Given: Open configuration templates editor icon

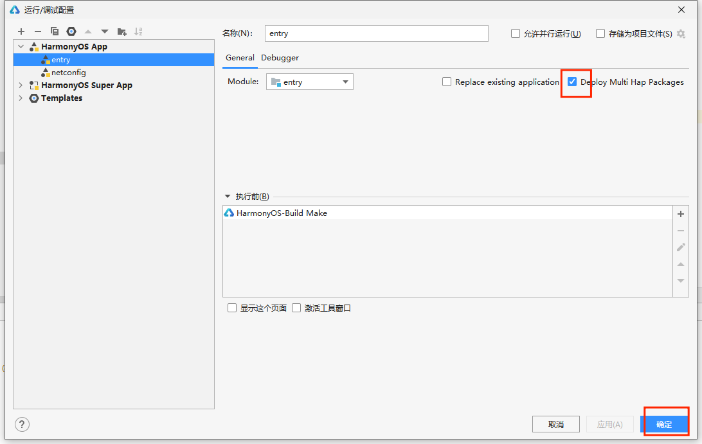Looking at the screenshot, I should [71, 31].
